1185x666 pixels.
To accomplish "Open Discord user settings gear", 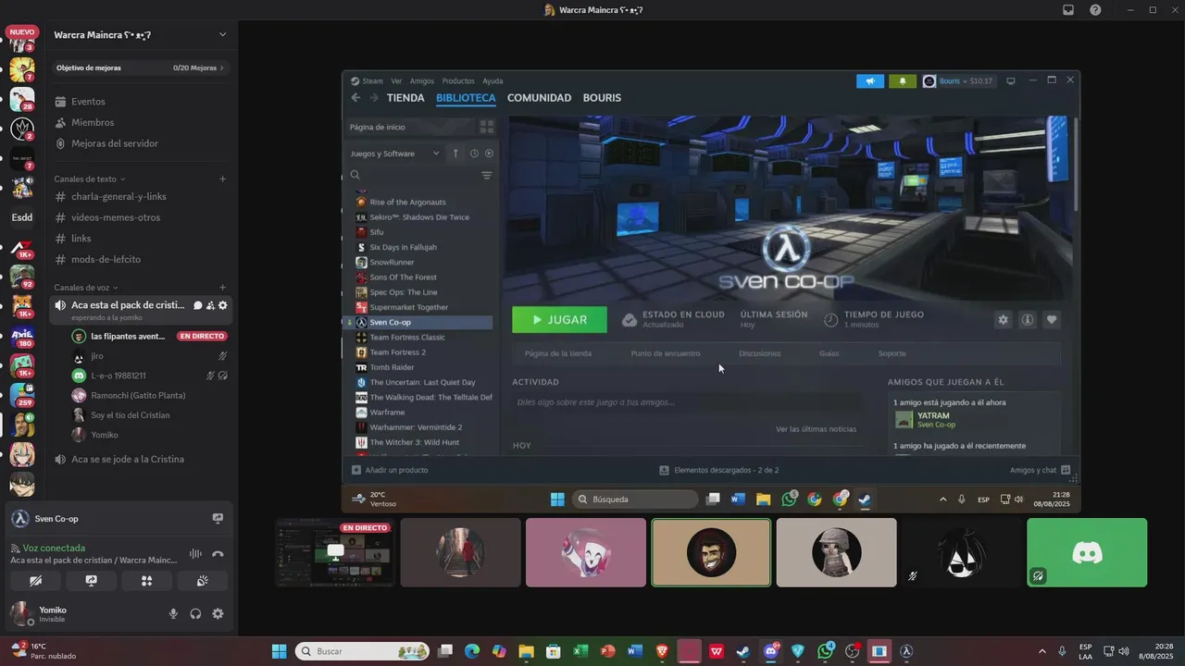I will tap(218, 613).
